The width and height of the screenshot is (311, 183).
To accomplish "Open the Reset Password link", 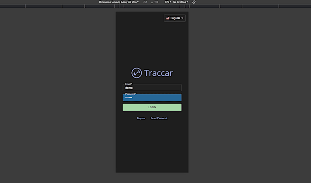I will click(159, 118).
